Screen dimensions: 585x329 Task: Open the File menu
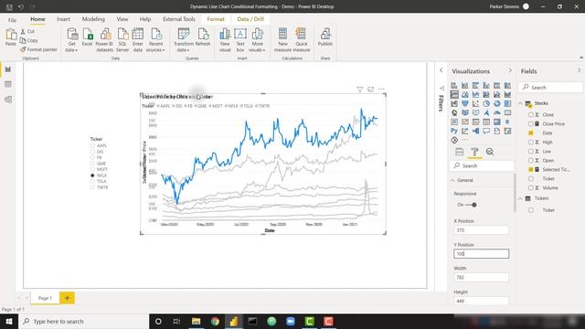(x=12, y=19)
